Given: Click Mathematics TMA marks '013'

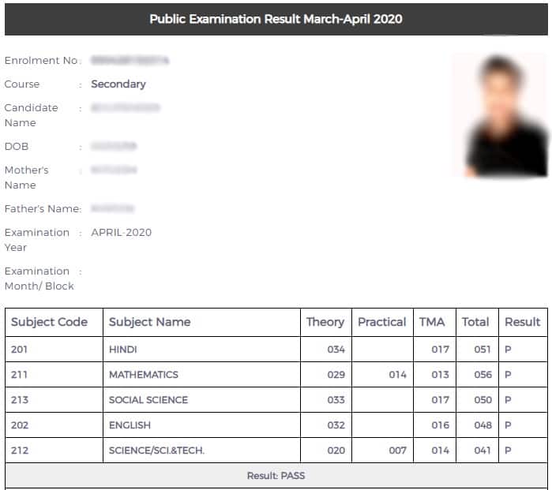Looking at the screenshot, I should pyautogui.click(x=441, y=375).
